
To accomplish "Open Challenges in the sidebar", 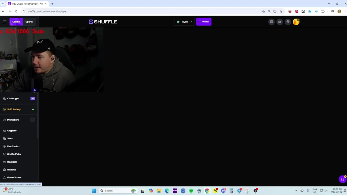I will click(19, 99).
